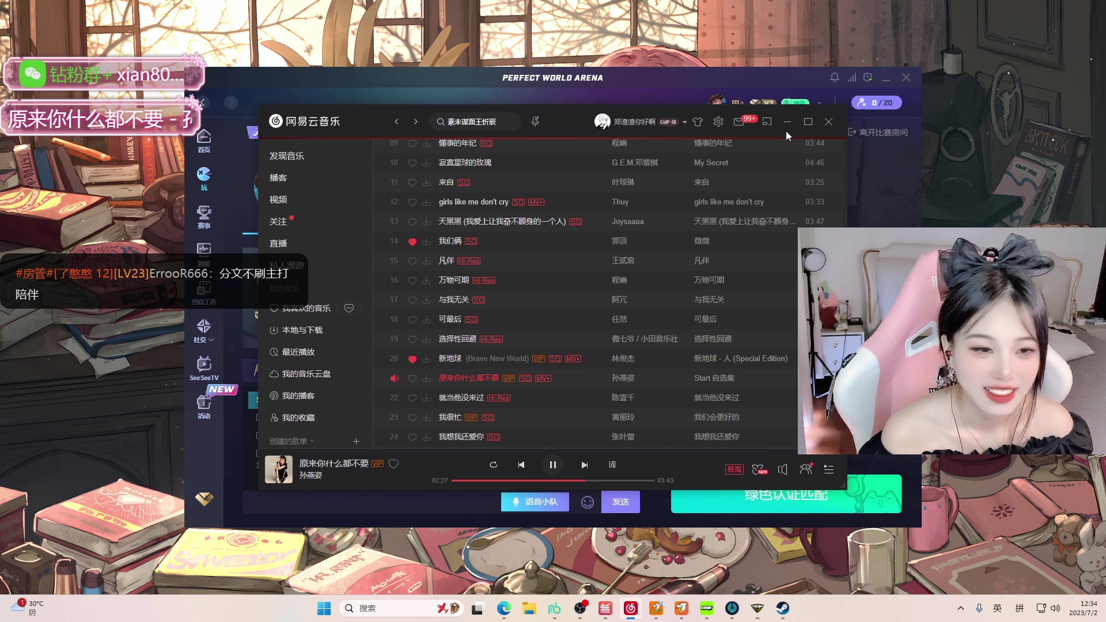This screenshot has width=1106, height=622.
Task: Open NetEase music settings gear
Action: [718, 122]
